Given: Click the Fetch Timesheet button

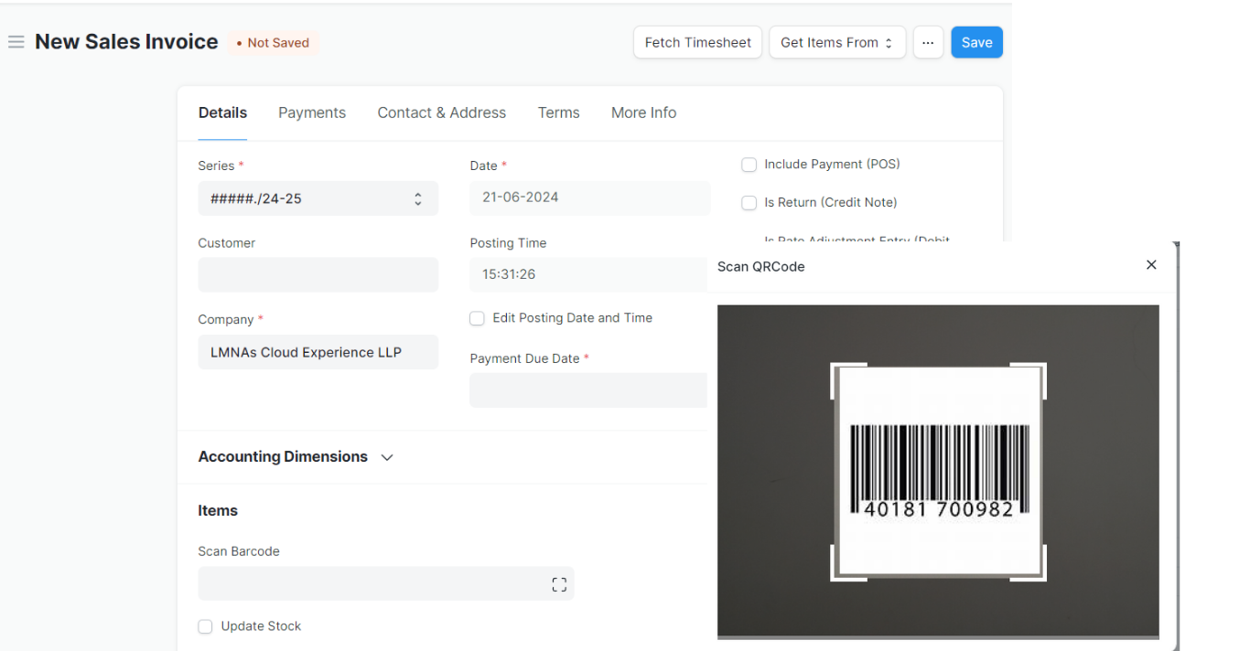Looking at the screenshot, I should coord(697,42).
